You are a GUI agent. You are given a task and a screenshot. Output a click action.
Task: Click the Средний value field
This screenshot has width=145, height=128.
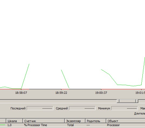tap(82, 108)
